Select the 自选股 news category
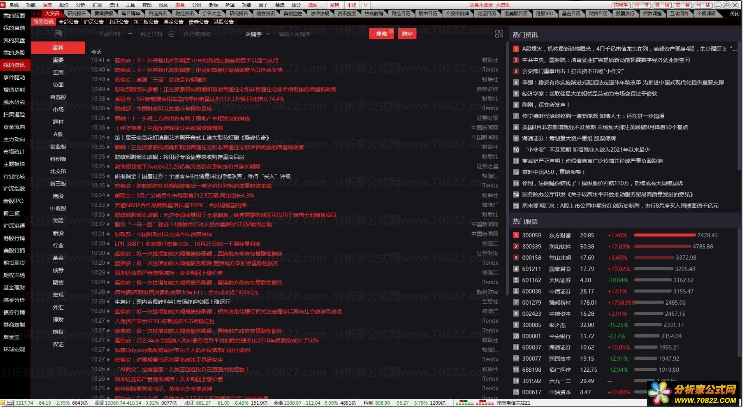This screenshot has width=744, height=408. 58,97
